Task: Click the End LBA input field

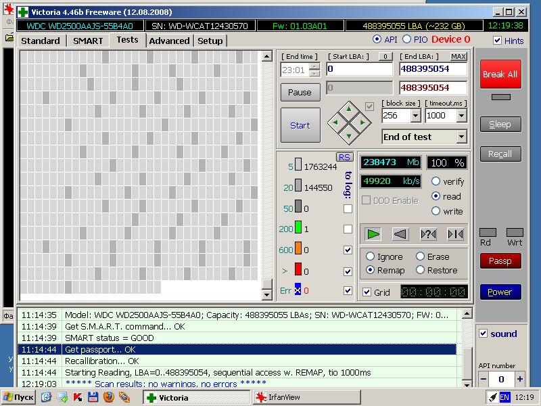Action: tap(433, 69)
